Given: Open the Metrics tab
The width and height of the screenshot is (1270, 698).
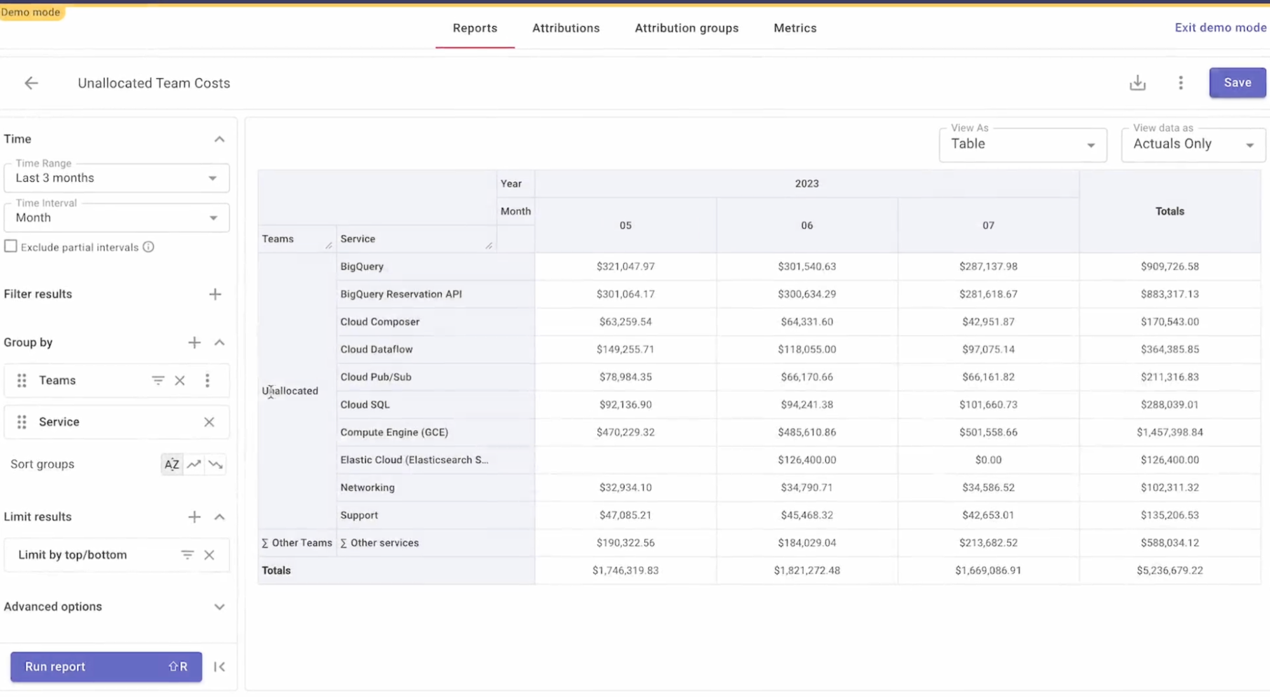Looking at the screenshot, I should pos(795,28).
